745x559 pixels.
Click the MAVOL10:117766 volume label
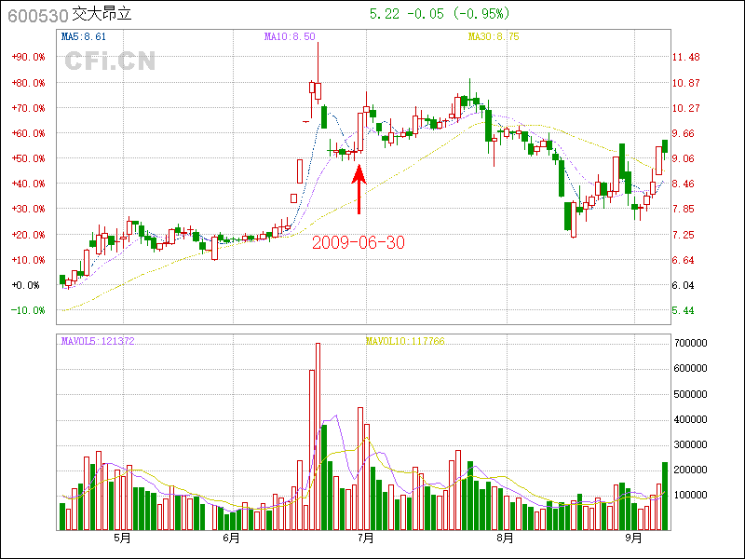405,341
